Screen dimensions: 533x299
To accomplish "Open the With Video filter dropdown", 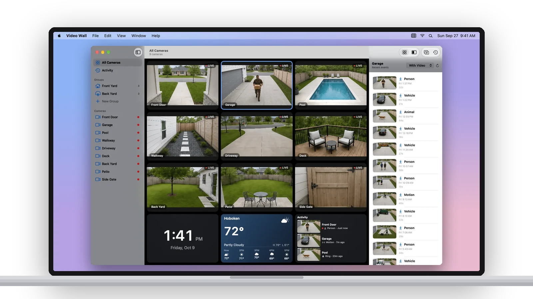I will 420,65.
